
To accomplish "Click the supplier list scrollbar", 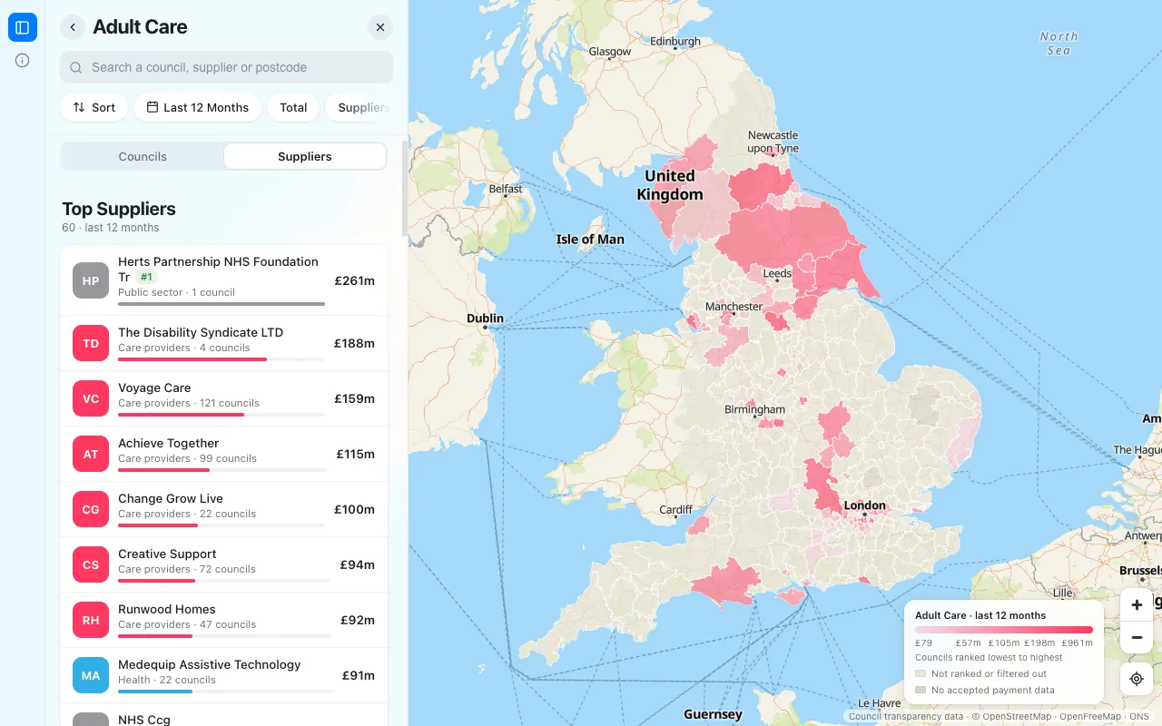I will point(405,191).
